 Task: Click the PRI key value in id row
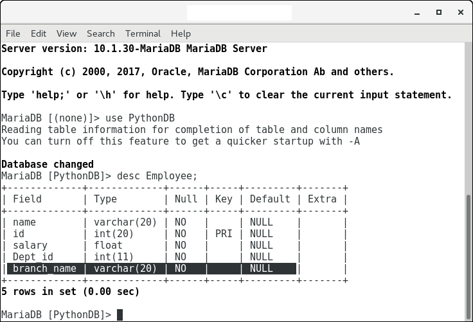tap(223, 234)
